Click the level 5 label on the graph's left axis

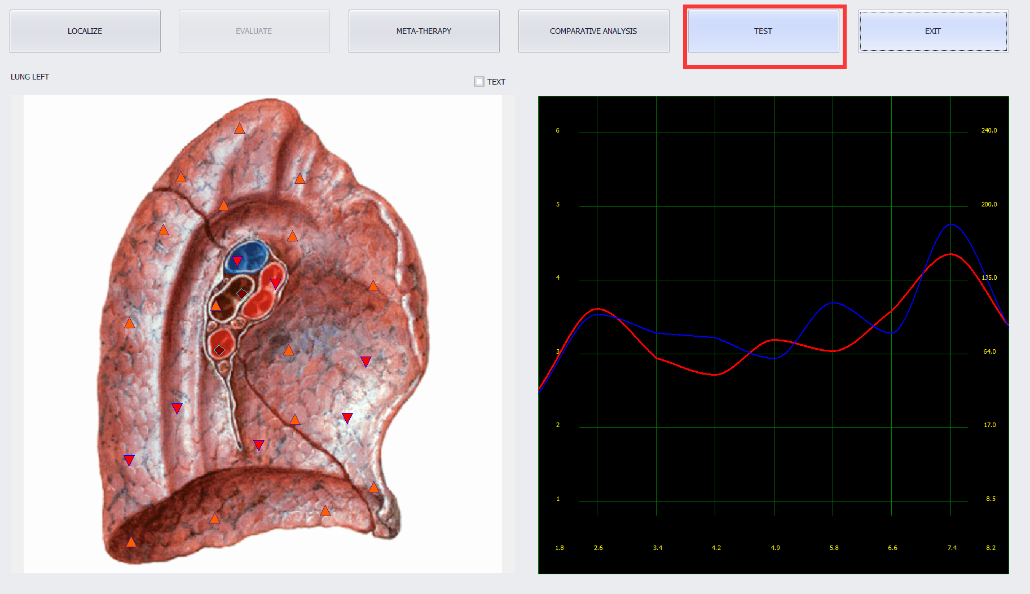558,204
